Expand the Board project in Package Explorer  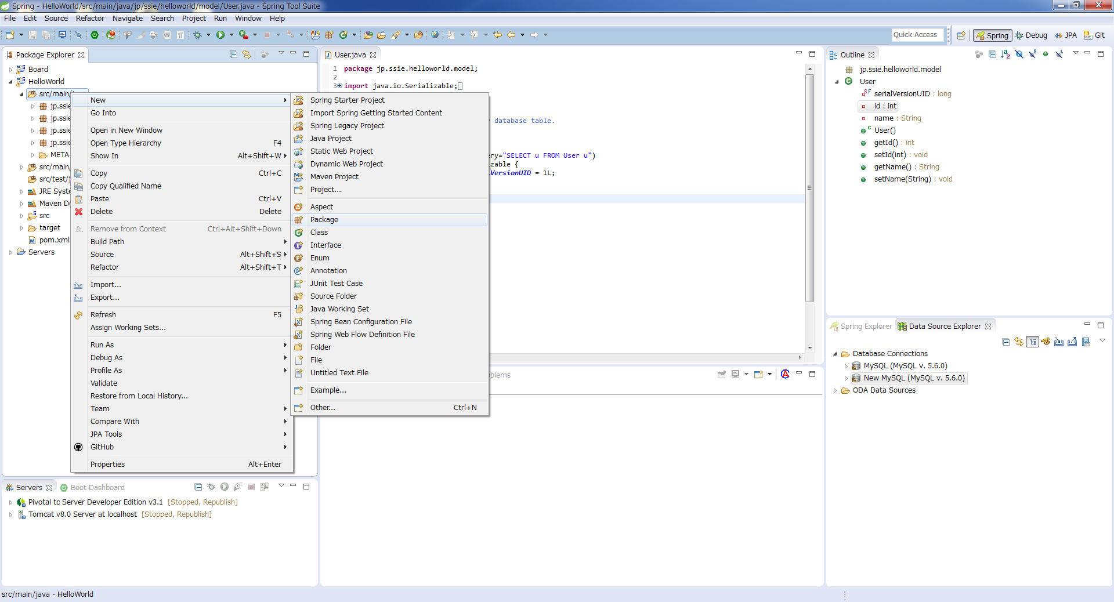10,70
